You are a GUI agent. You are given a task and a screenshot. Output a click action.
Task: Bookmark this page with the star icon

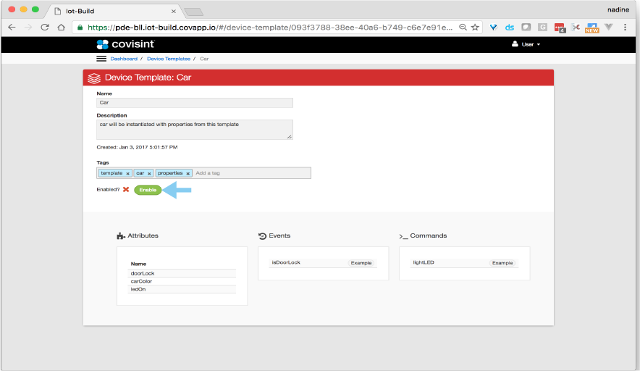[475, 27]
